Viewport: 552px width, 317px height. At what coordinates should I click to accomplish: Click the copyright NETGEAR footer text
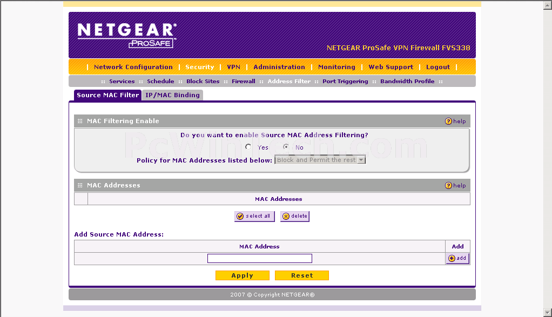pyautogui.click(x=272, y=295)
